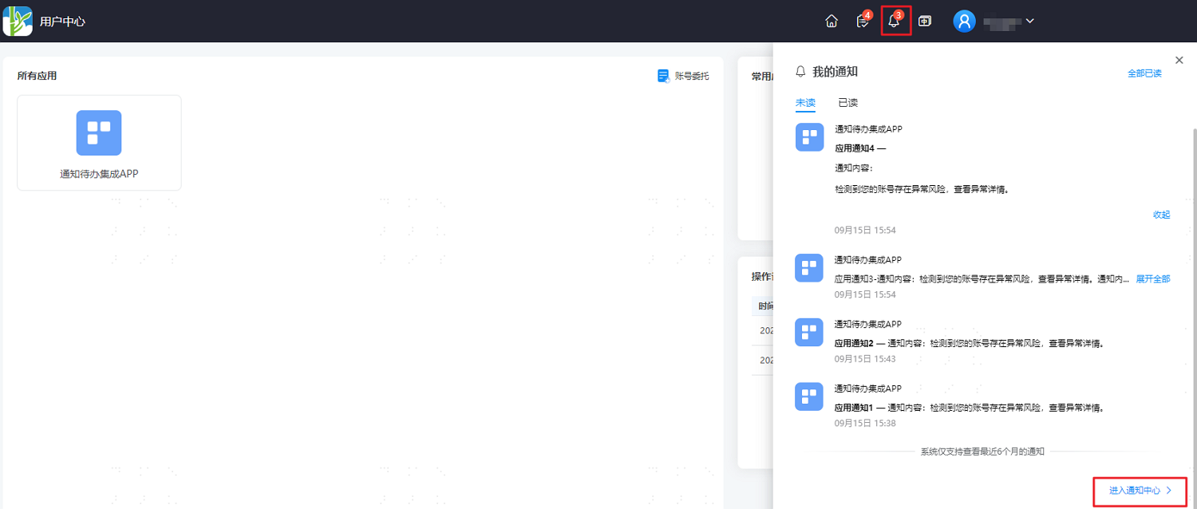Open the language switch icon in header

coord(925,22)
